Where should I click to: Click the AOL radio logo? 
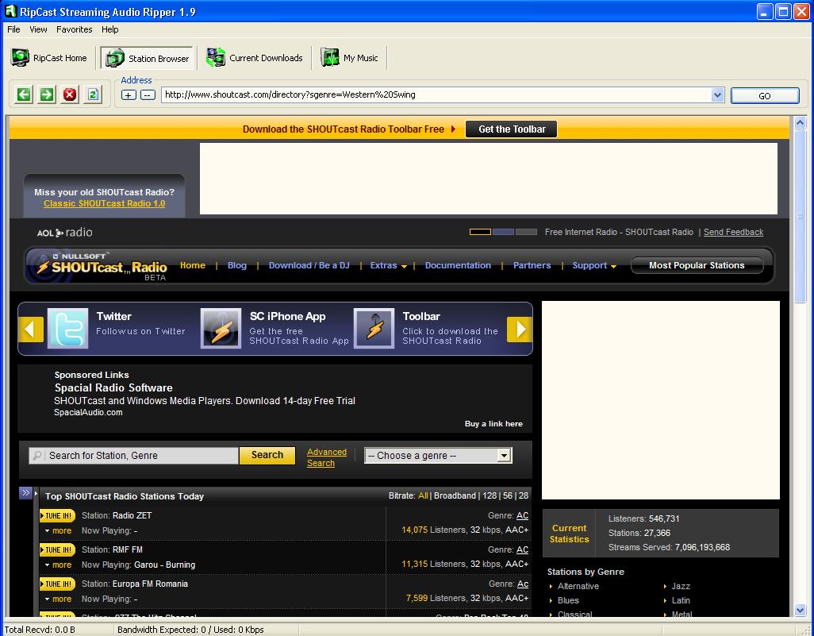coord(65,233)
